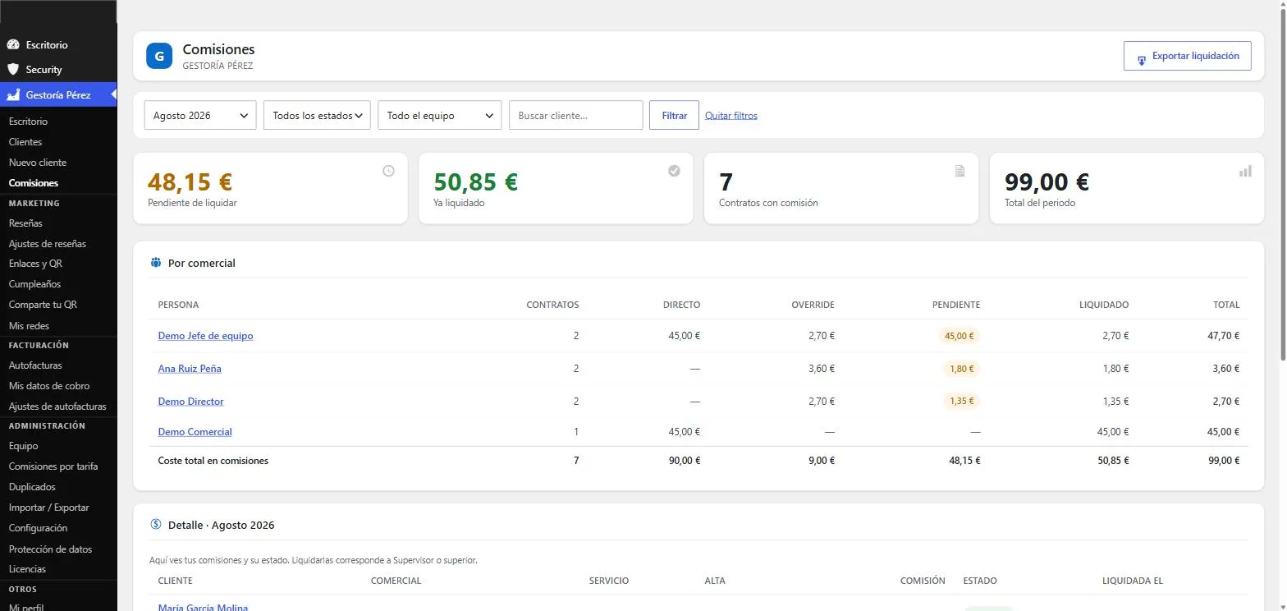Click the clock icon on pending card

[x=389, y=171]
